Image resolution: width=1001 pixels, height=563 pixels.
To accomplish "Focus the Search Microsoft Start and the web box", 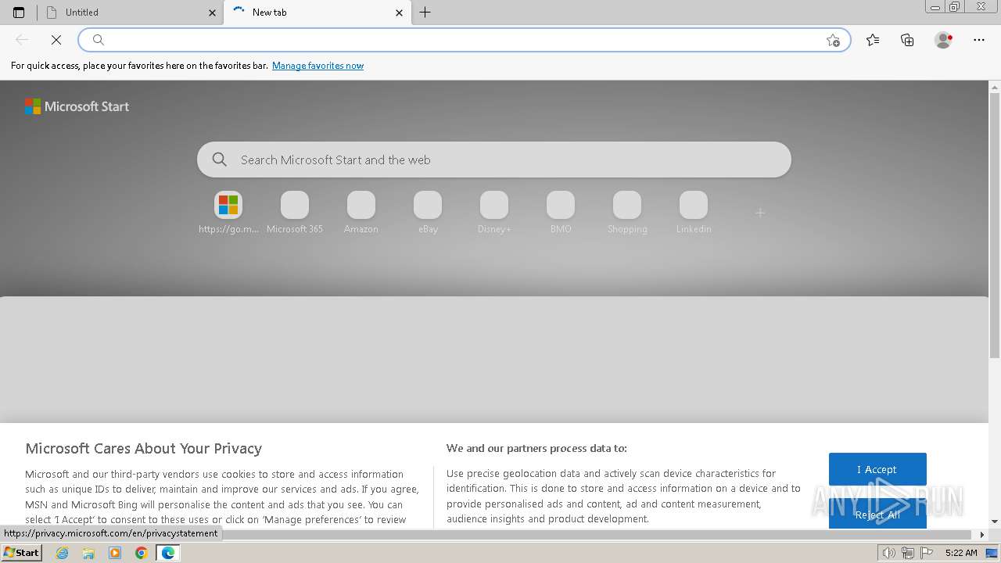I will tap(494, 160).
